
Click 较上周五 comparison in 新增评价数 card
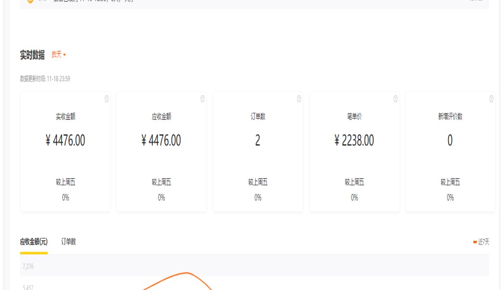tap(450, 182)
